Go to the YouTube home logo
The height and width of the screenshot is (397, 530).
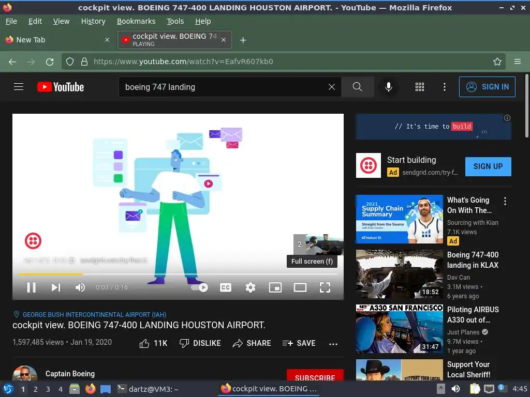click(x=61, y=87)
